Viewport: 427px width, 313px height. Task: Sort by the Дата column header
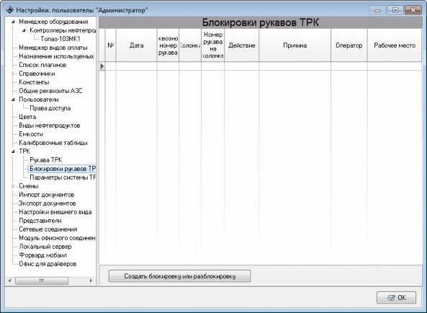pos(136,45)
